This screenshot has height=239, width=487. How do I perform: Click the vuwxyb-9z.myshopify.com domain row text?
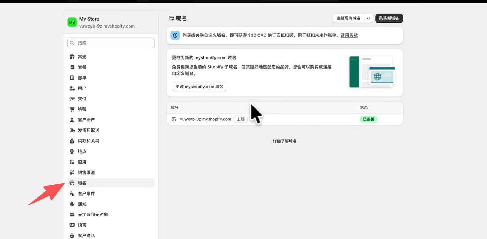(x=205, y=119)
